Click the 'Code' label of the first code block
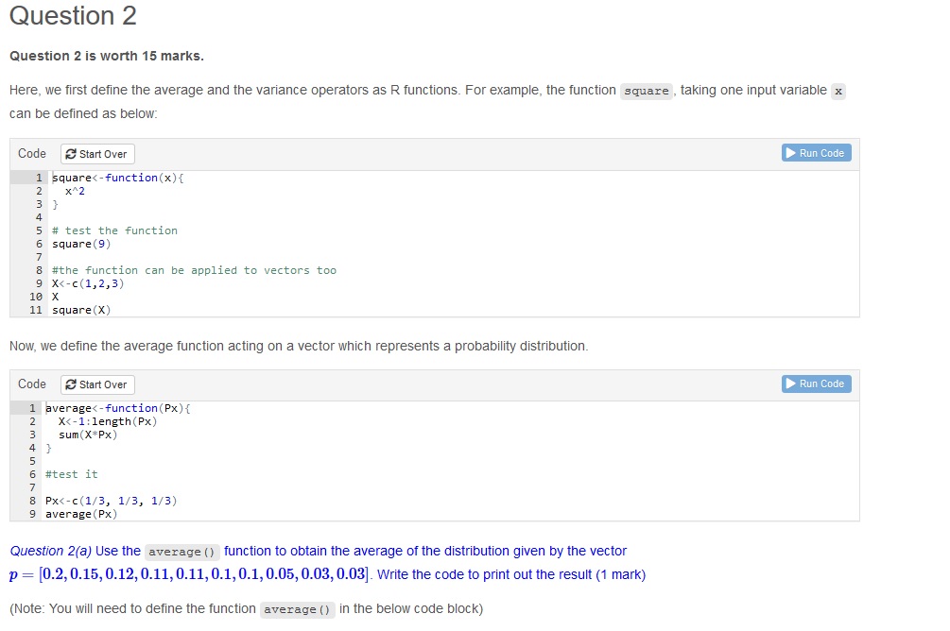 32,153
